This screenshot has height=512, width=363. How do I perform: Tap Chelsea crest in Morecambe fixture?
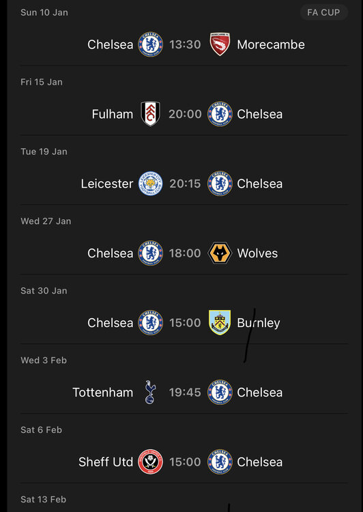click(x=151, y=44)
